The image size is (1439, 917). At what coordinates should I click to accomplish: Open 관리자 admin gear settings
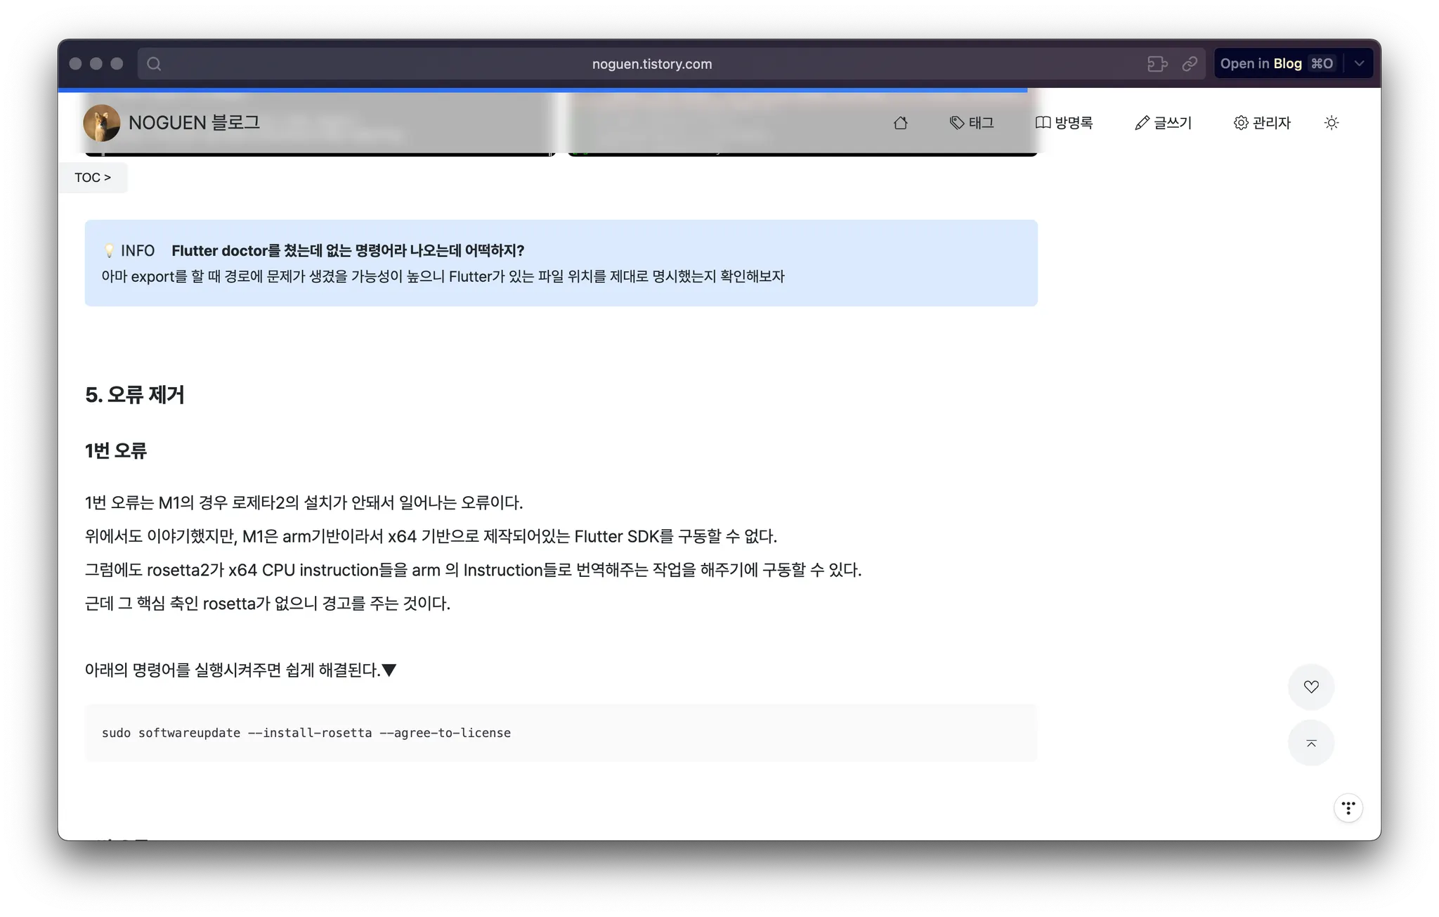pos(1262,123)
